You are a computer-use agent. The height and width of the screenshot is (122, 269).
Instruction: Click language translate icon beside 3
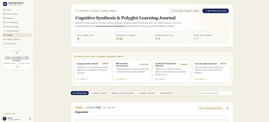156,39
